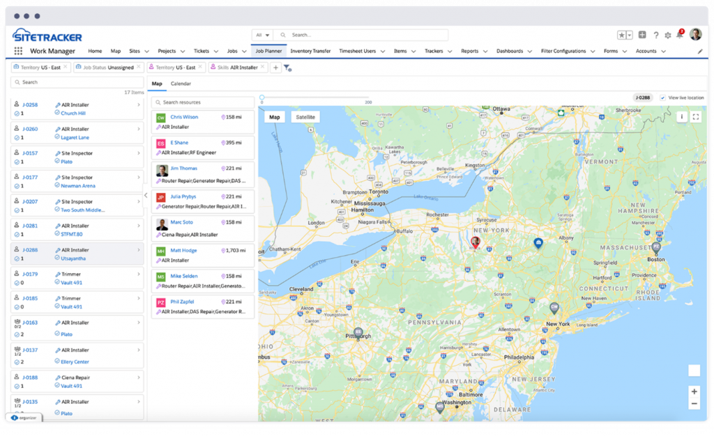Click the Search resources field
The height and width of the screenshot is (436, 714).
coord(203,102)
